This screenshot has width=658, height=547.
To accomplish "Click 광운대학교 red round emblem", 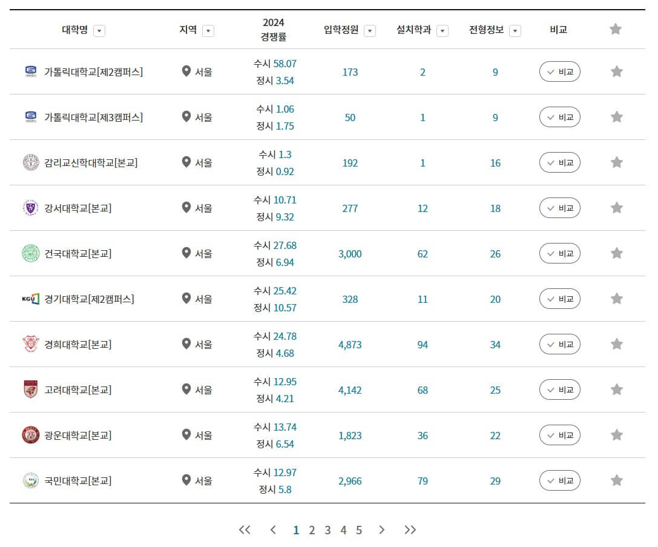I will pos(31,435).
